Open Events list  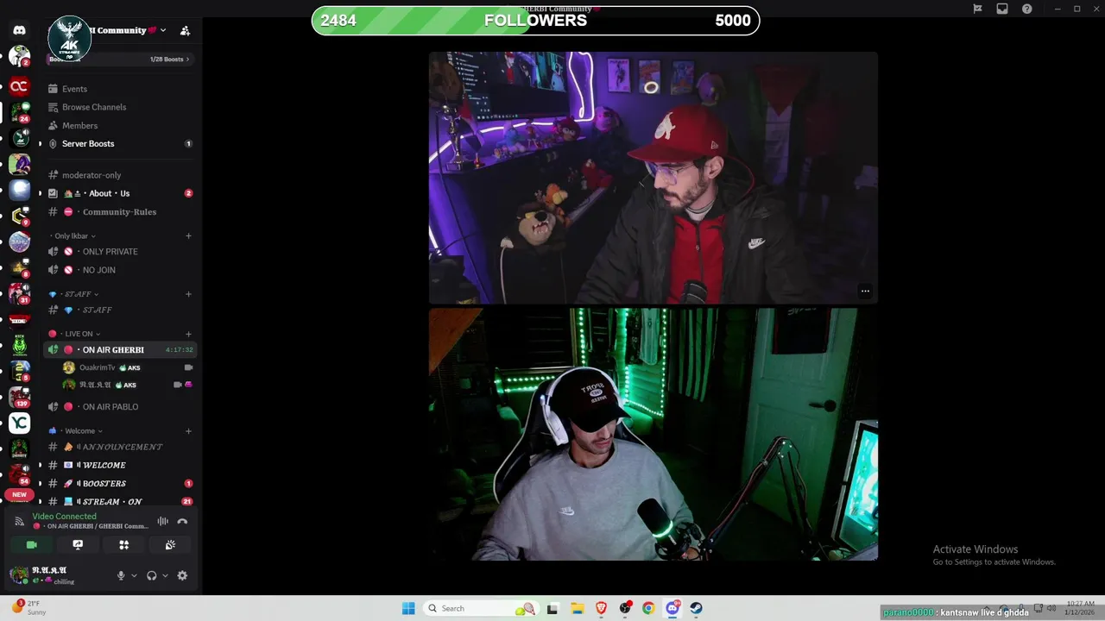pos(120,89)
